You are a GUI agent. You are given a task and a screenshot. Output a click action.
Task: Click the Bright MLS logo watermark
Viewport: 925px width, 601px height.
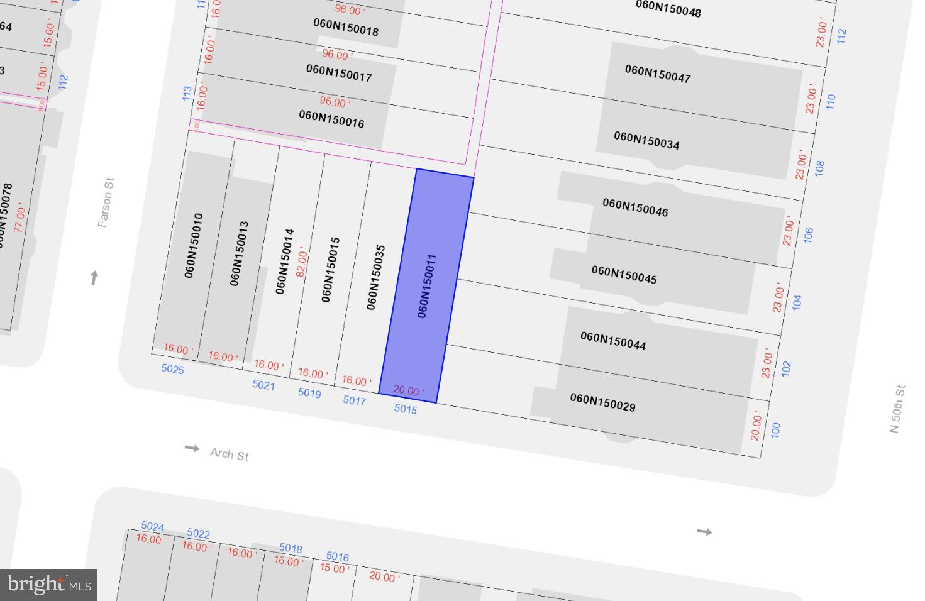49,585
